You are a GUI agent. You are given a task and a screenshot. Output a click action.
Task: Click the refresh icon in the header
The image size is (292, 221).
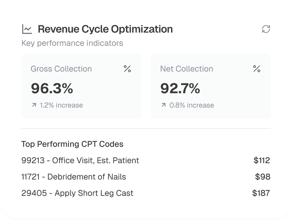tap(266, 29)
